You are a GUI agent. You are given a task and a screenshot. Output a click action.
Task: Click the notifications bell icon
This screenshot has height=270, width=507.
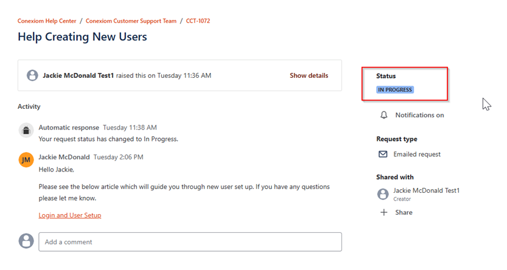383,115
